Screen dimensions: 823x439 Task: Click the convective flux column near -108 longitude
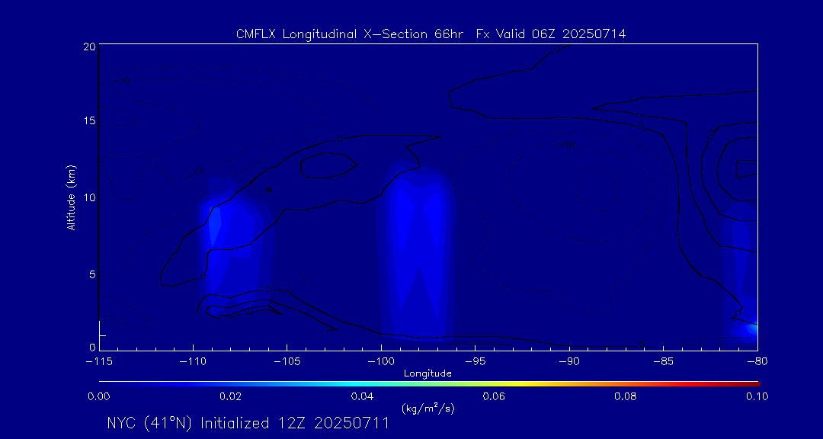pos(234,247)
